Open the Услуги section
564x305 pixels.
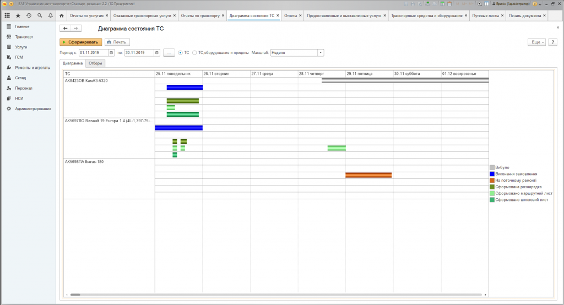[x=21, y=47]
